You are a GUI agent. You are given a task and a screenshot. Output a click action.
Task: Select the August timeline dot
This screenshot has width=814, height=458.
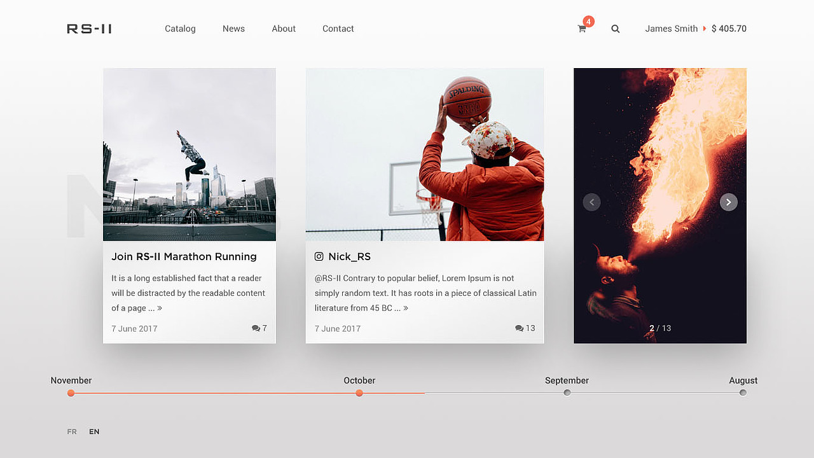[x=743, y=392]
